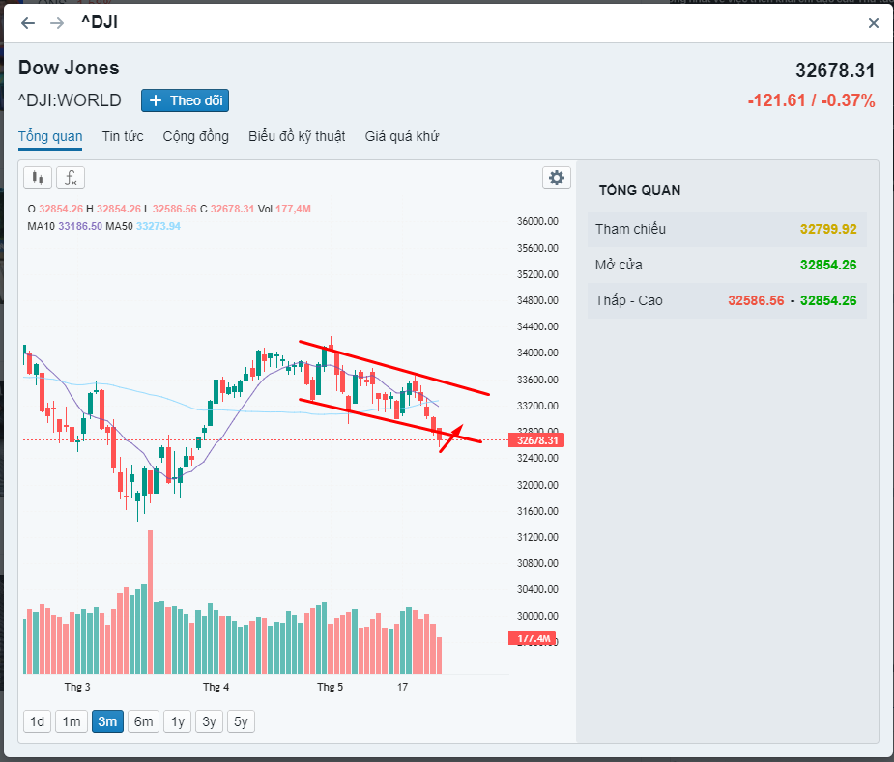
Task: Open the fx indicators menu
Action: tap(71, 178)
